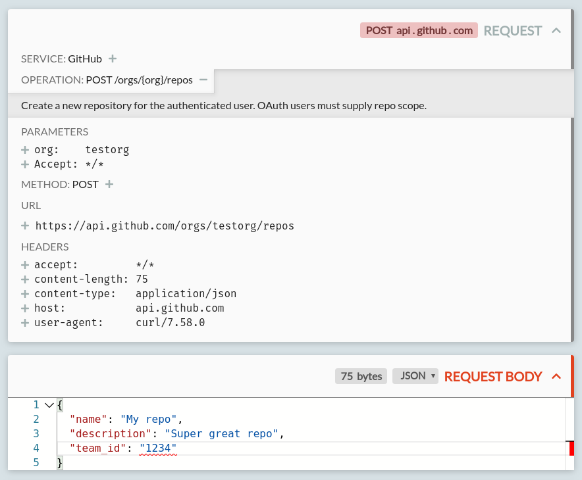This screenshot has height=480, width=582.
Task: Click the REQUEST BODY heading
Action: coord(493,376)
